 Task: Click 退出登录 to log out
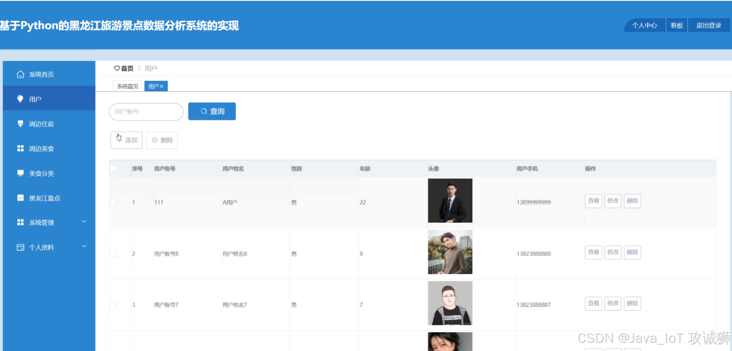[709, 26]
